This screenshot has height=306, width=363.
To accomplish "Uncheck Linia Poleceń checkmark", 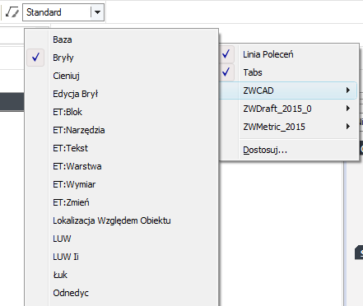I will (x=226, y=54).
